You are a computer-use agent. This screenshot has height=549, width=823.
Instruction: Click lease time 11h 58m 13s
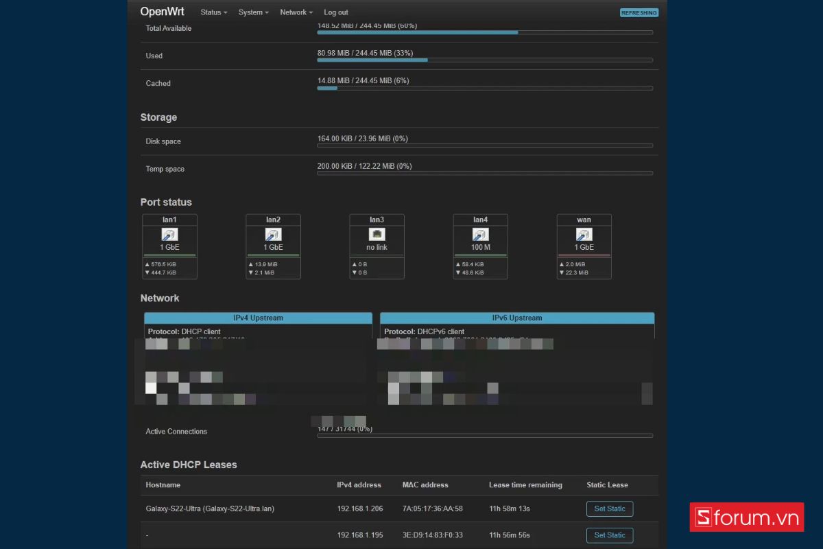[x=510, y=509]
